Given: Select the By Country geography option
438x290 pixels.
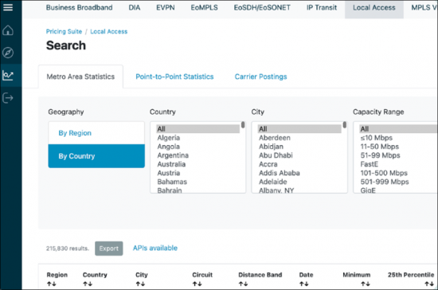Looking at the screenshot, I should (96, 156).
